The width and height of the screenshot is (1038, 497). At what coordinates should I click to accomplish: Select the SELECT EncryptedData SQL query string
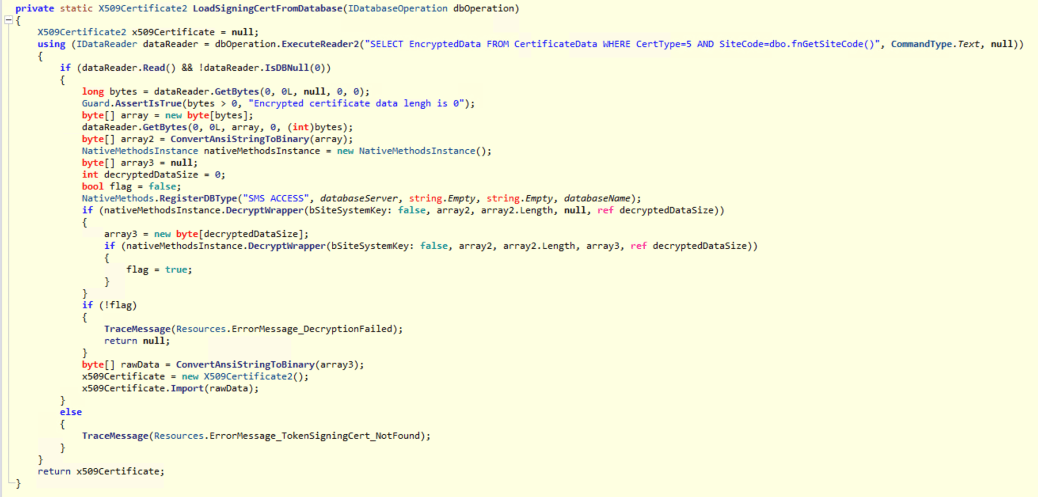(x=622, y=44)
